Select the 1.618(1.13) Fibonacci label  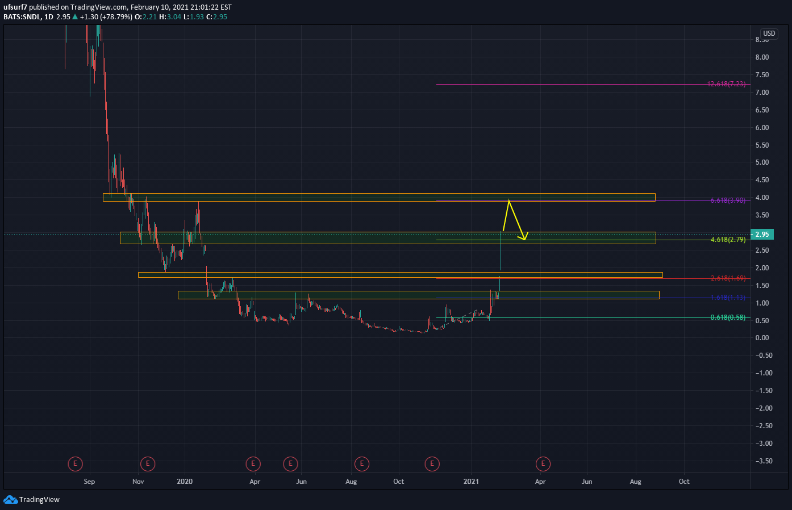tap(728, 298)
